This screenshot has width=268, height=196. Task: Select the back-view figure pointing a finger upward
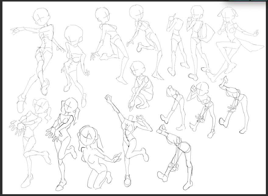point(176,43)
